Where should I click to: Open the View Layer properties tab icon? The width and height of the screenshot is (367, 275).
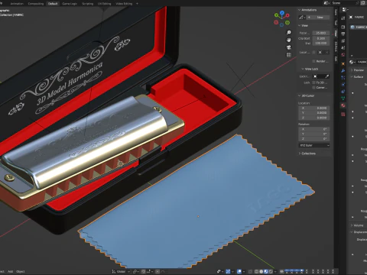[343, 40]
